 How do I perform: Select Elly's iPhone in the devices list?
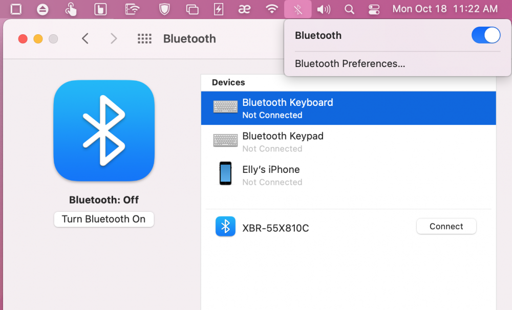click(x=348, y=175)
